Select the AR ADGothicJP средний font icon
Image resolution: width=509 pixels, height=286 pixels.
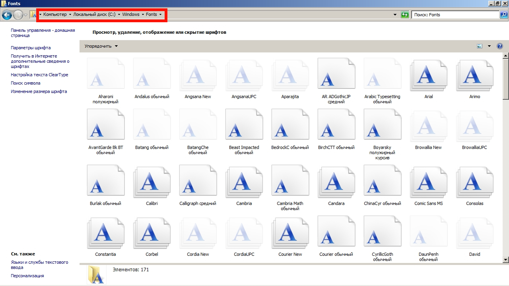coord(336,73)
